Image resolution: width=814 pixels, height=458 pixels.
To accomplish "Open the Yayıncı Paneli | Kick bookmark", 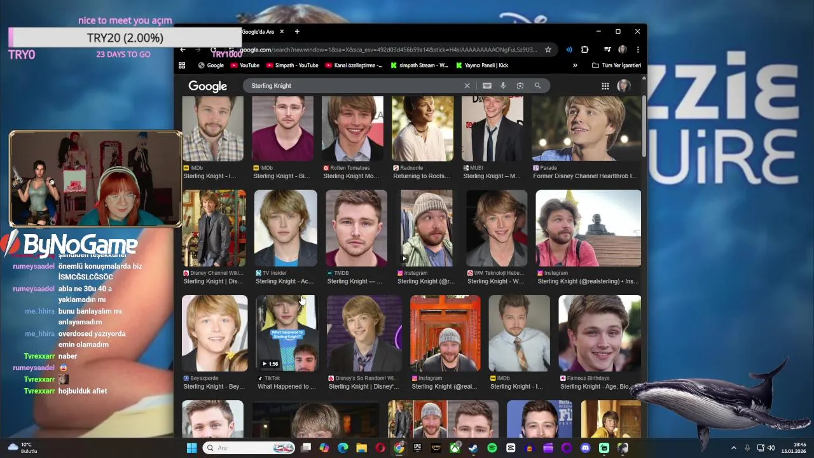I will pos(483,65).
